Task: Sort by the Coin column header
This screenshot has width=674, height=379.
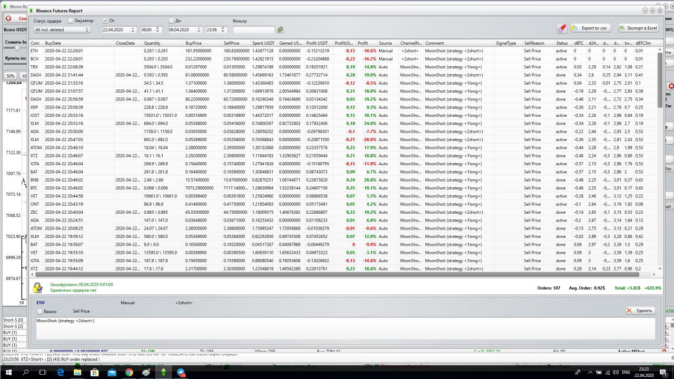Action: coord(36,43)
